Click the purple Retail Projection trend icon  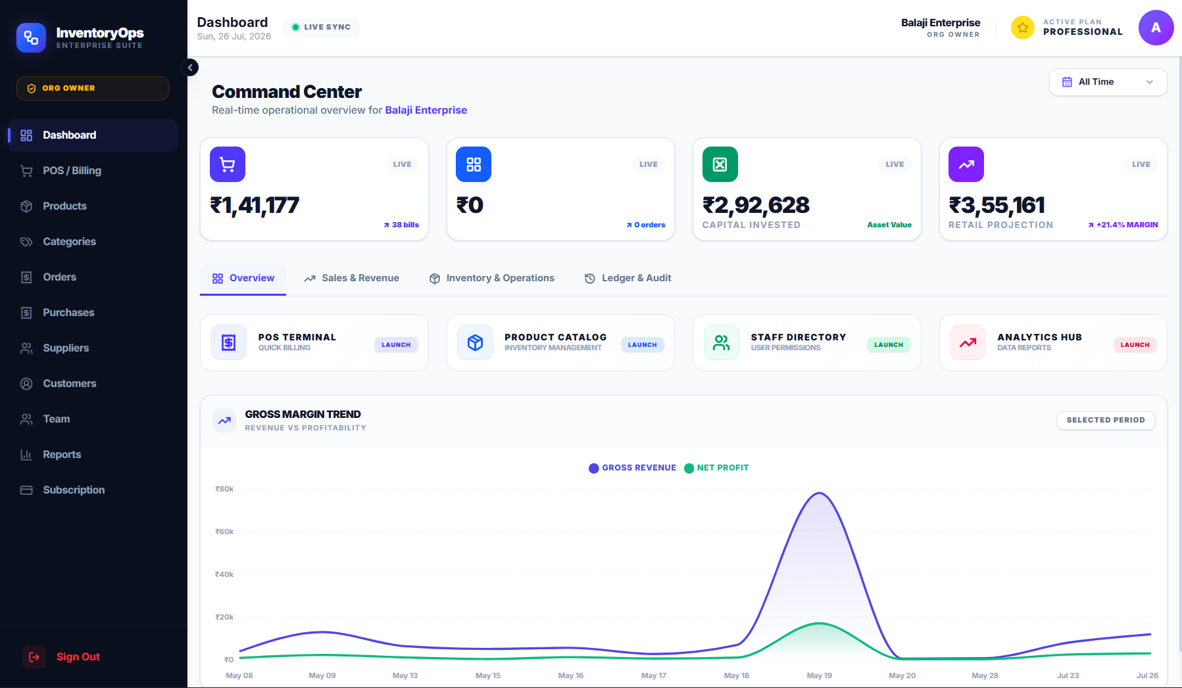point(966,164)
